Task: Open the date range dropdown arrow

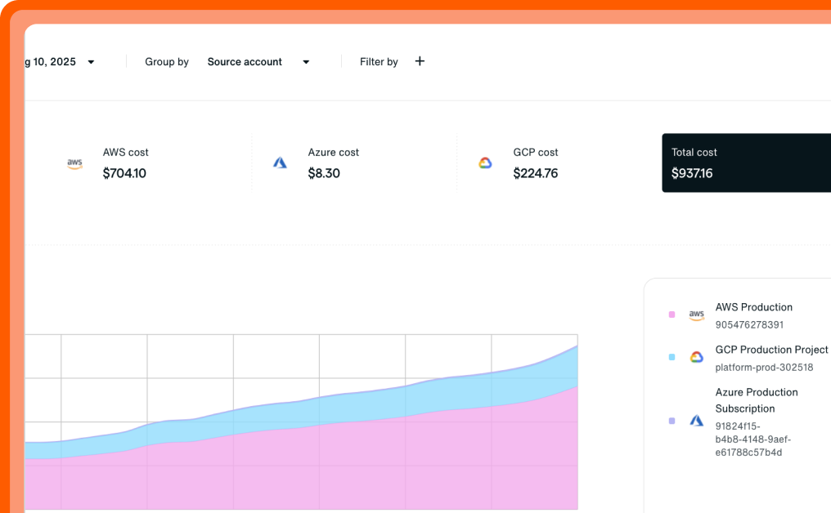Action: (x=91, y=62)
